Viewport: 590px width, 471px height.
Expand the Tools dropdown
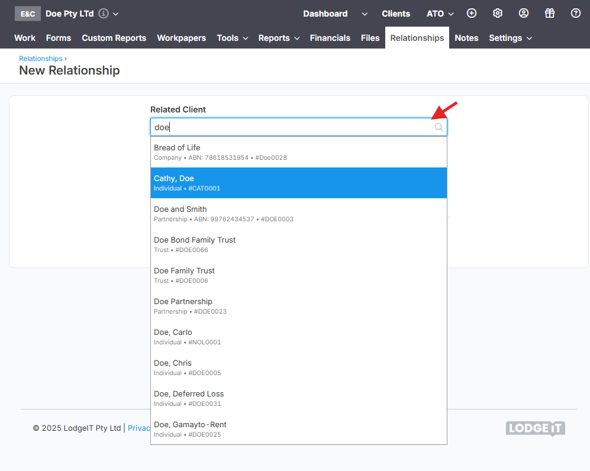tap(232, 38)
